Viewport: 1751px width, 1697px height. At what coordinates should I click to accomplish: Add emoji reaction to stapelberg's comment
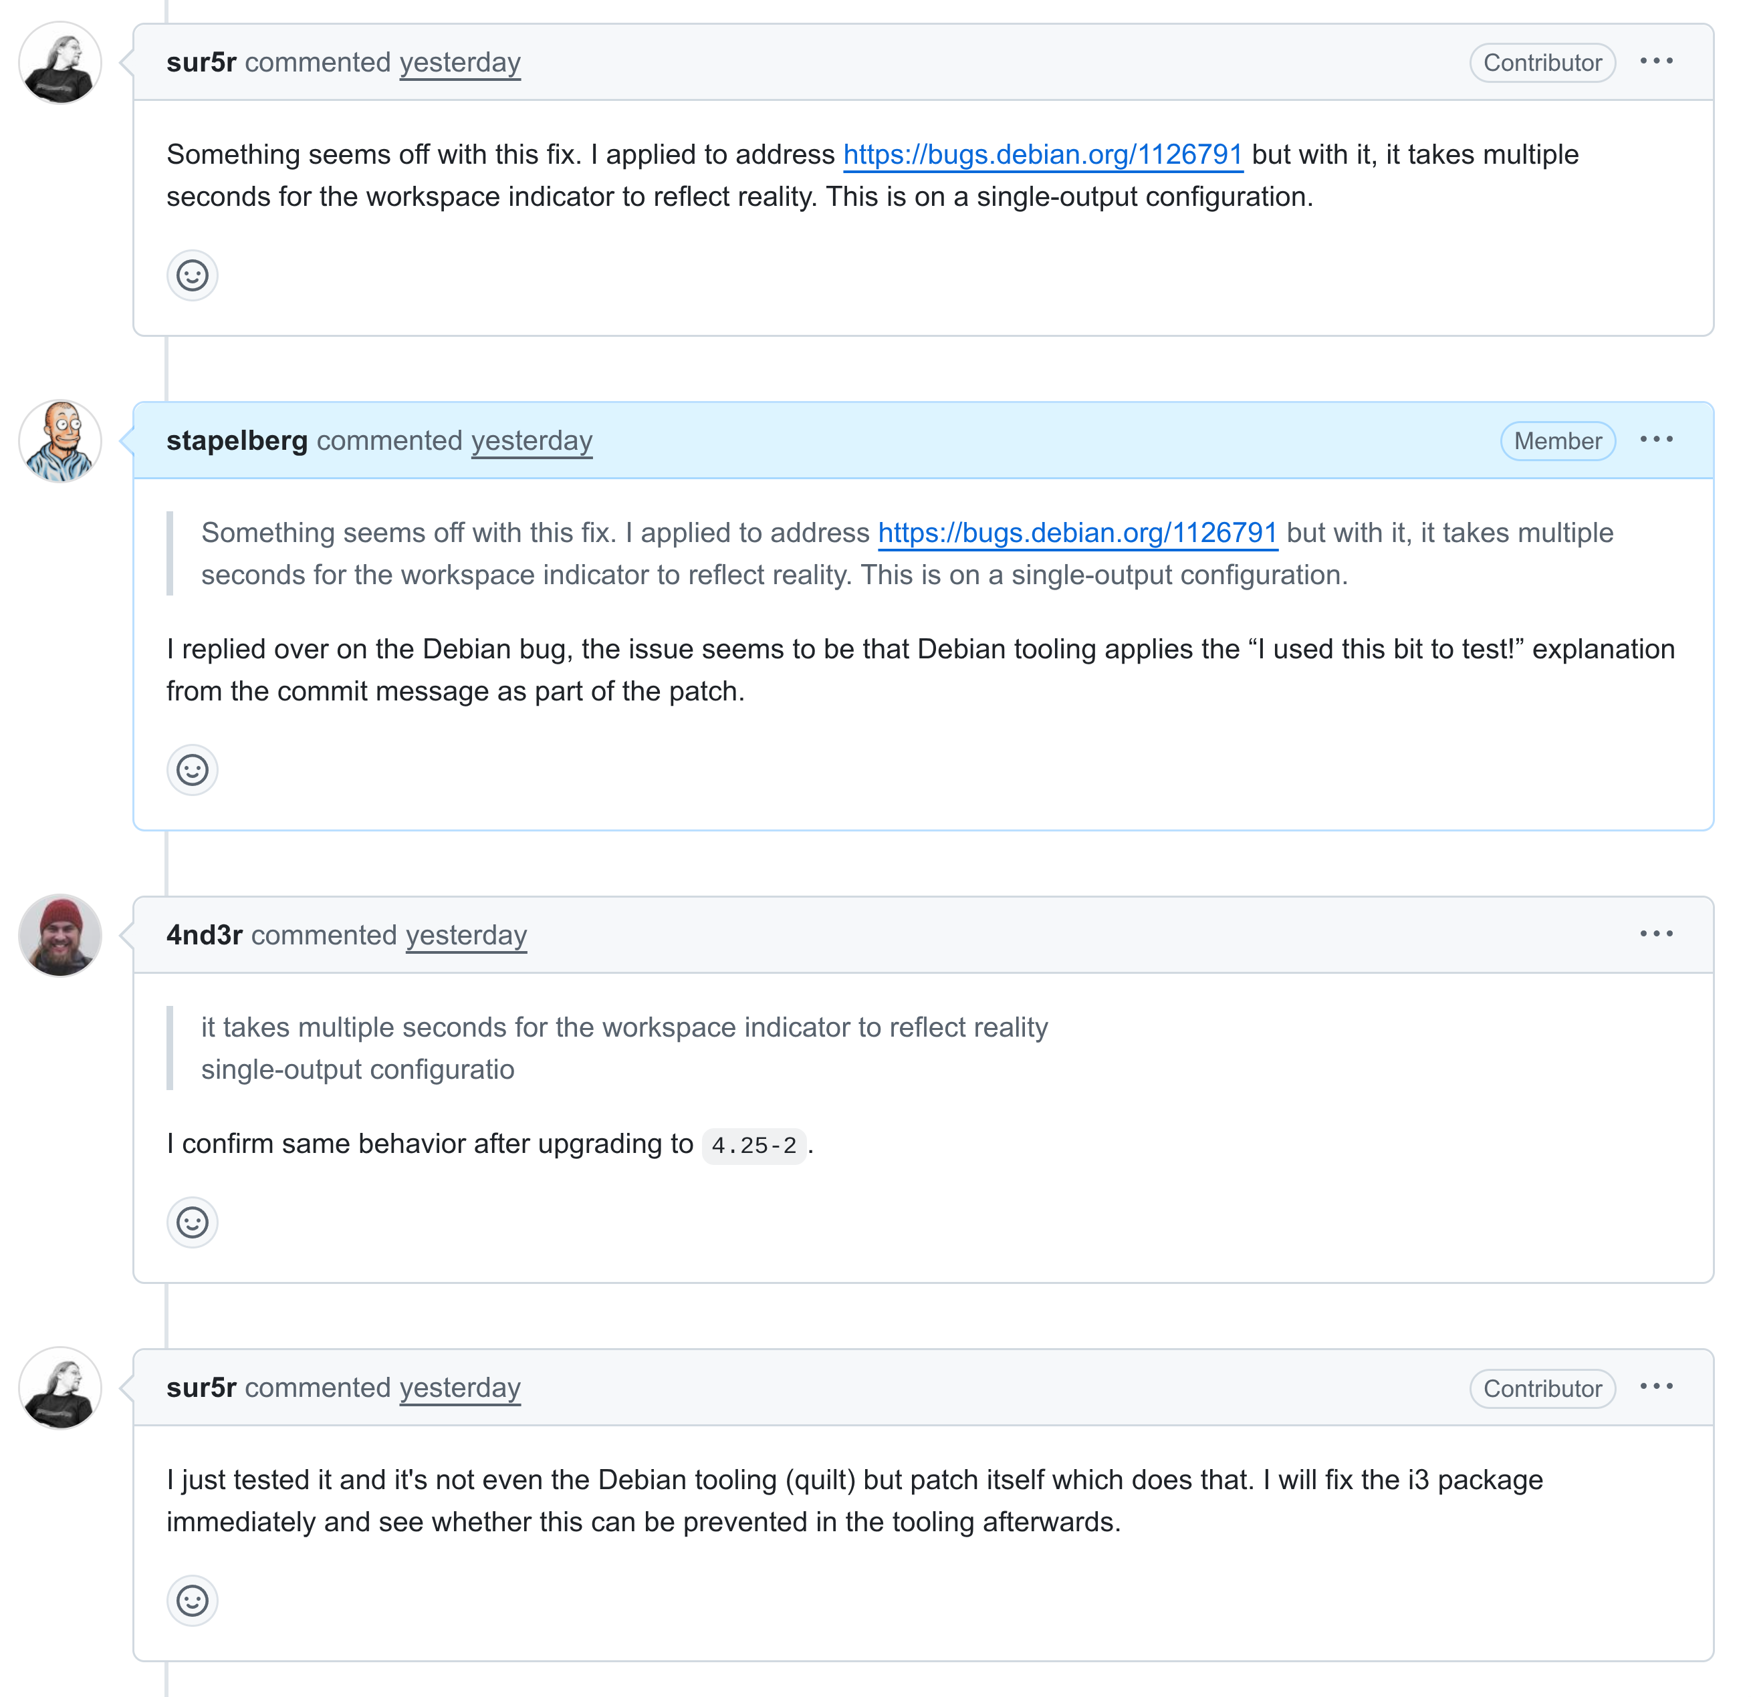tap(192, 770)
